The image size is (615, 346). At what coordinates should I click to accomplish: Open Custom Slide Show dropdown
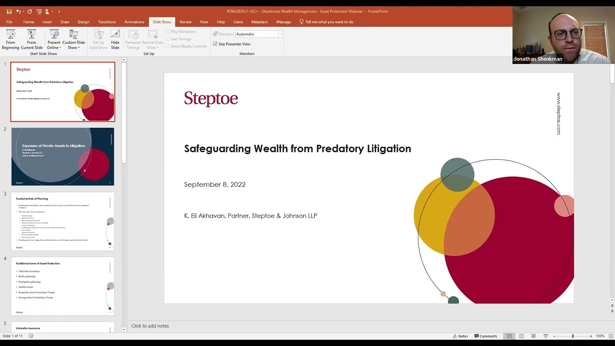point(74,39)
